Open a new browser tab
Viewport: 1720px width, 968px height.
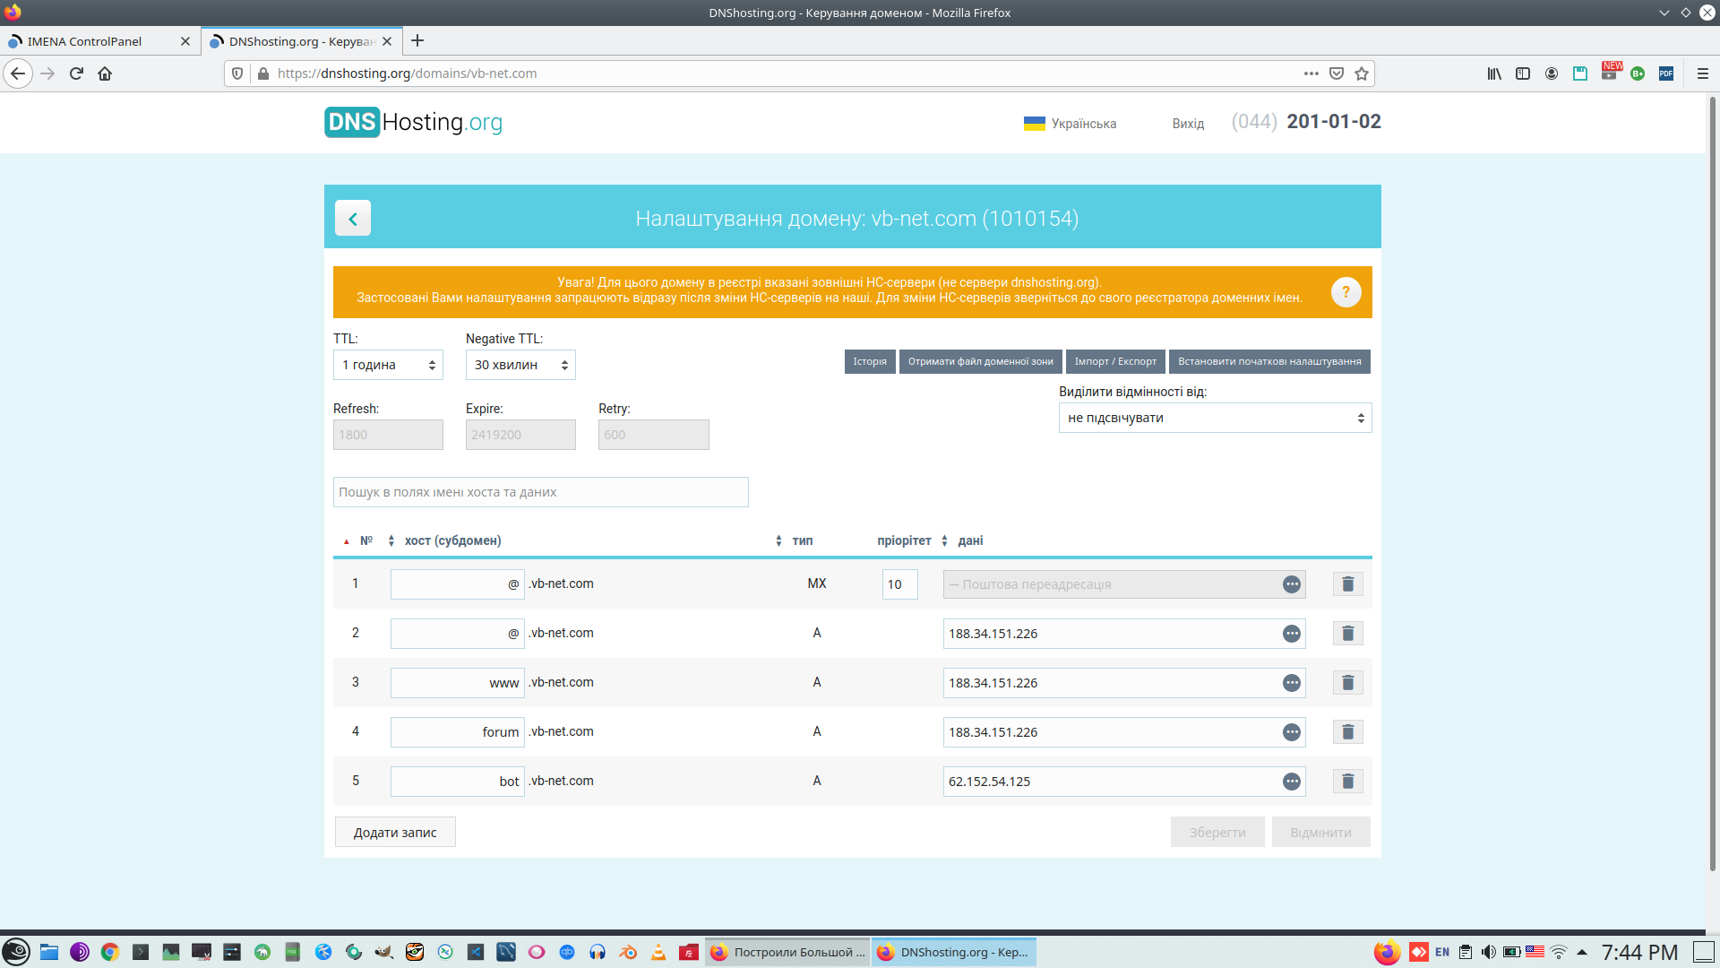tap(417, 41)
